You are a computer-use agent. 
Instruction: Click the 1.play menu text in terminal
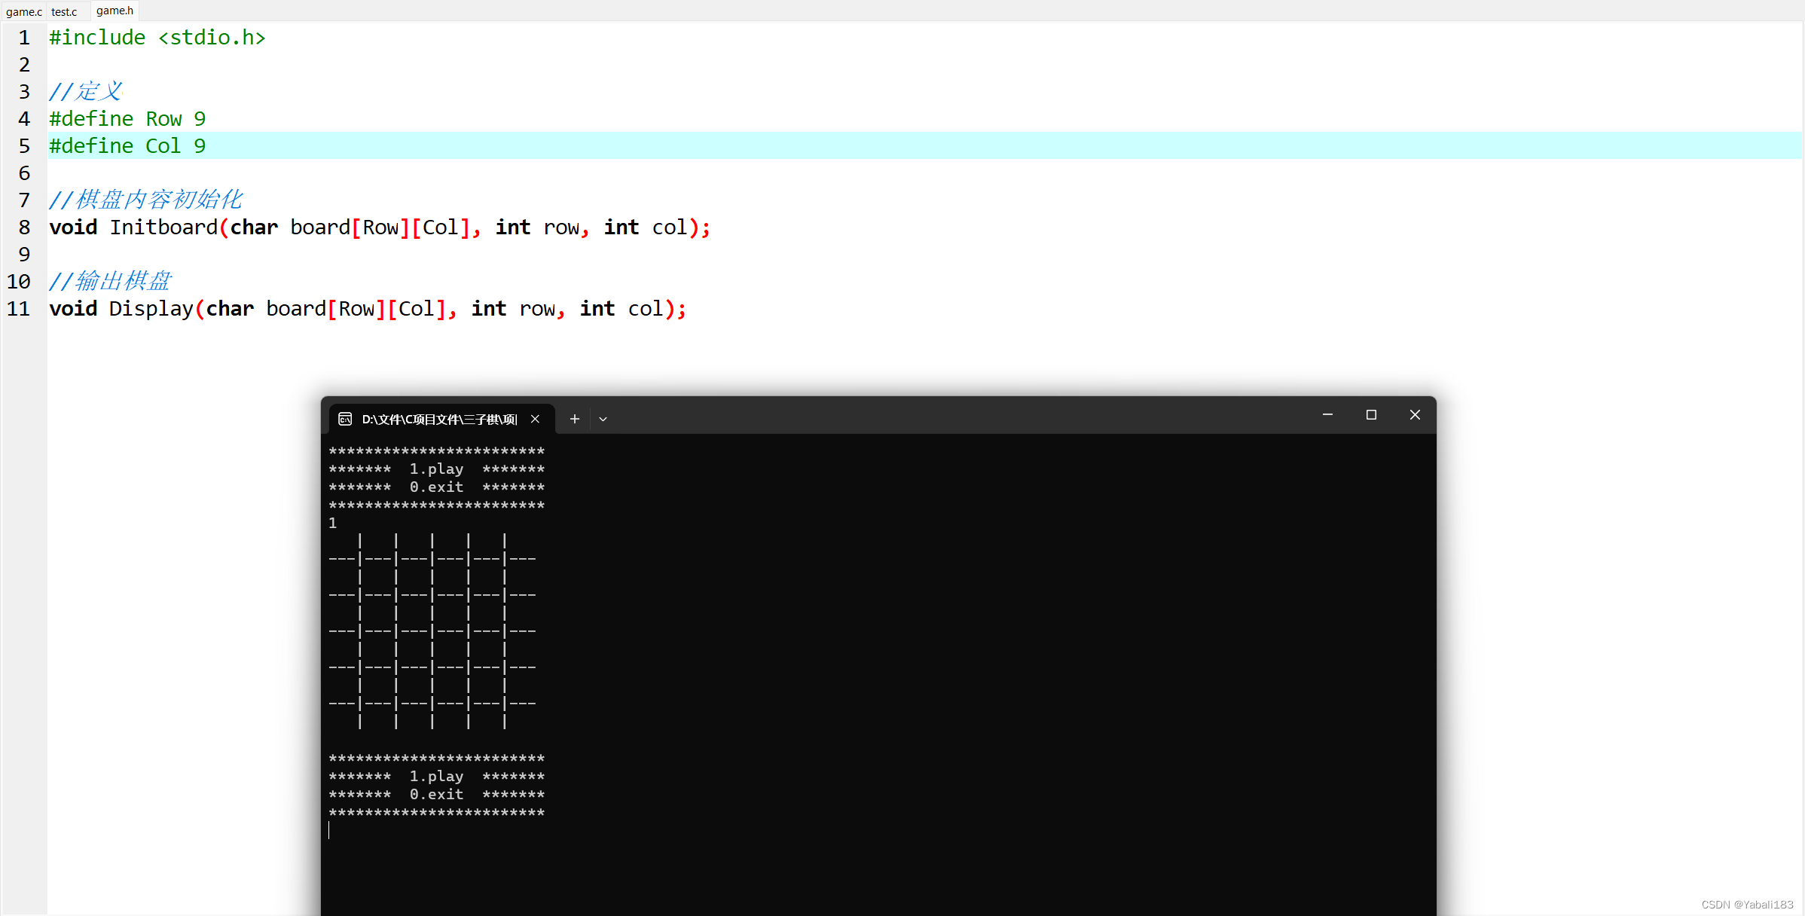[436, 469]
